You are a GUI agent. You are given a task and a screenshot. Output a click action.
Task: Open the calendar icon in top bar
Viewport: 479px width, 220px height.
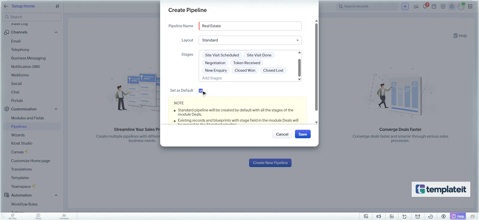[x=434, y=6]
